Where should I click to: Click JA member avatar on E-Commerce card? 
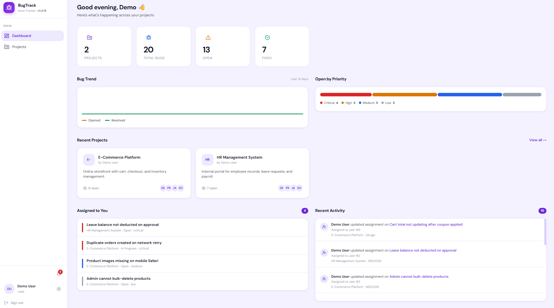(x=175, y=188)
